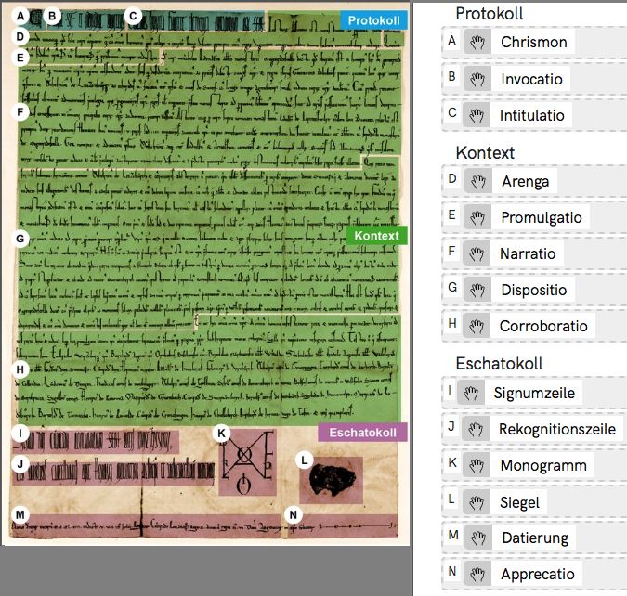Screen dimensions: 627x596
Task: Click marker K on the monogram
Action: pos(221,434)
